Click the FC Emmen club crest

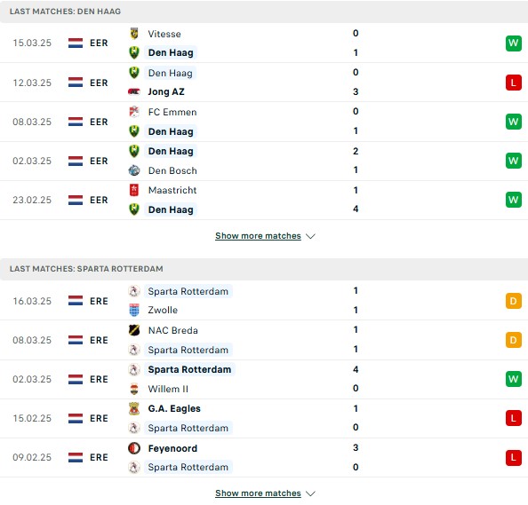click(134, 112)
